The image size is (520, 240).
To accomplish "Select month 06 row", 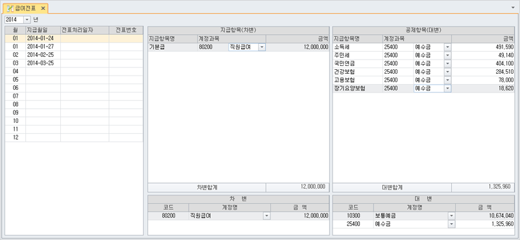I will click(74, 88).
